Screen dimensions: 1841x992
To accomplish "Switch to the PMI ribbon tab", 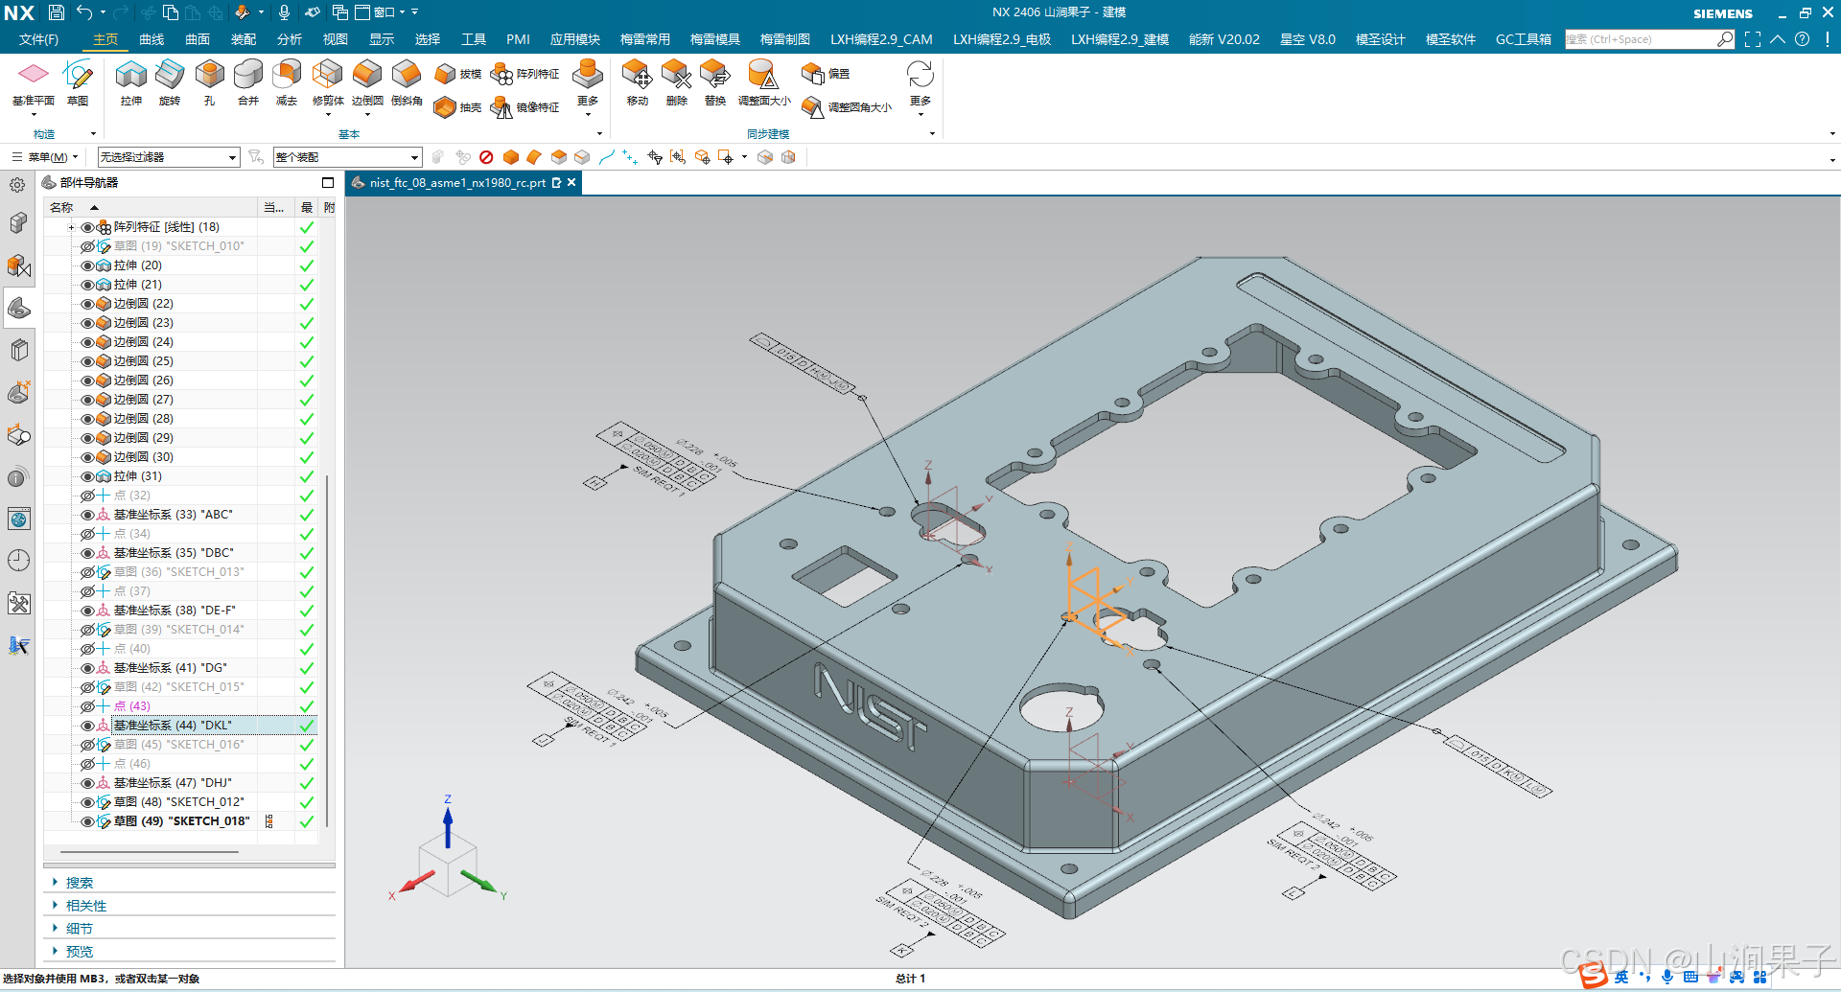I will (x=518, y=39).
